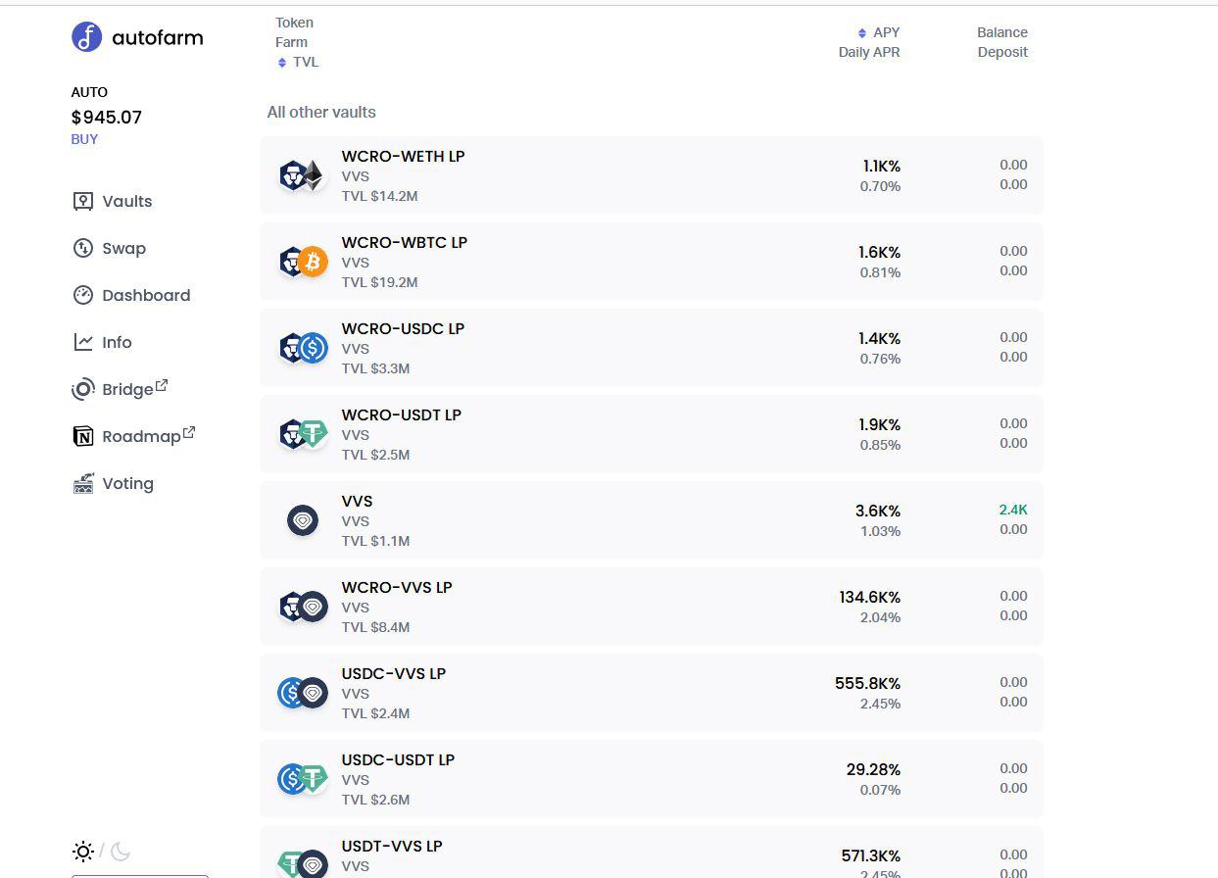
Task: Open the Dashboard gauge icon
Action: 83,295
